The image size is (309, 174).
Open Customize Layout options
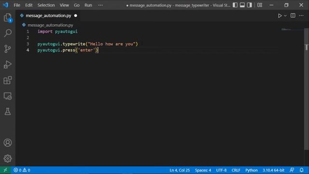click(260, 5)
